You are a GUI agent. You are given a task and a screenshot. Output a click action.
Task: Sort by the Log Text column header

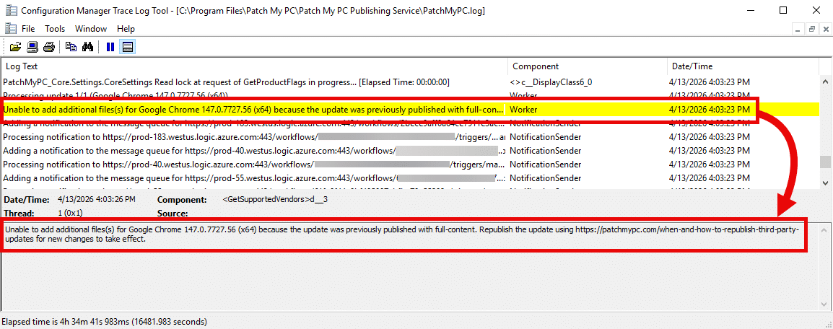click(253, 66)
